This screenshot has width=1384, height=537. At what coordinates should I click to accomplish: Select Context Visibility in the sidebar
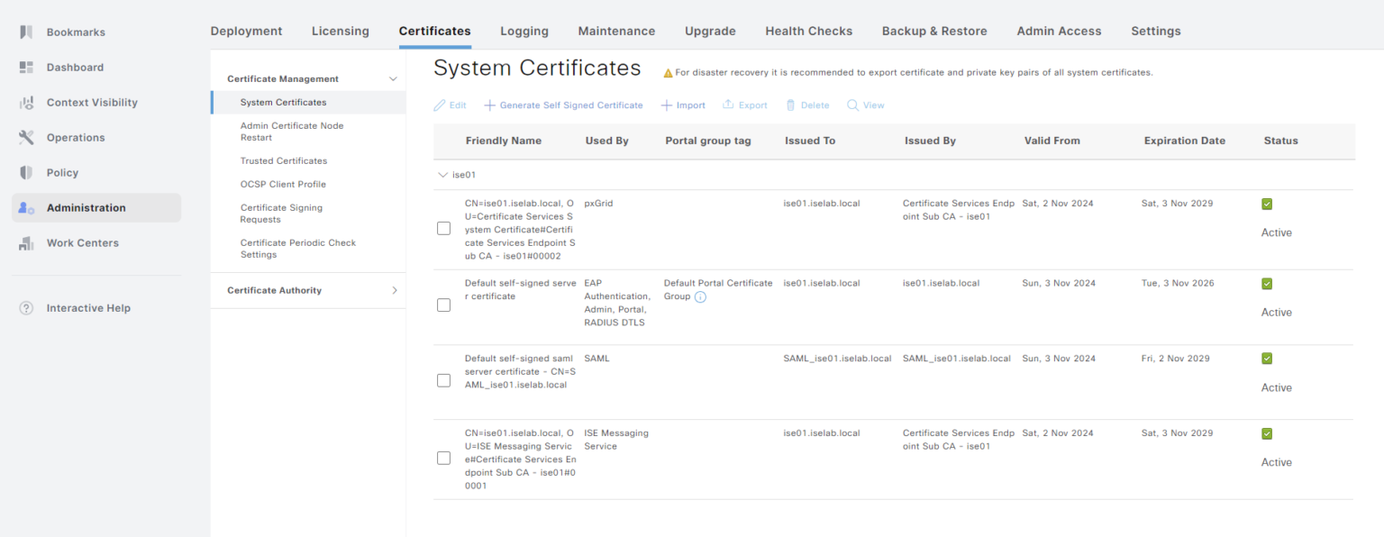pos(93,102)
